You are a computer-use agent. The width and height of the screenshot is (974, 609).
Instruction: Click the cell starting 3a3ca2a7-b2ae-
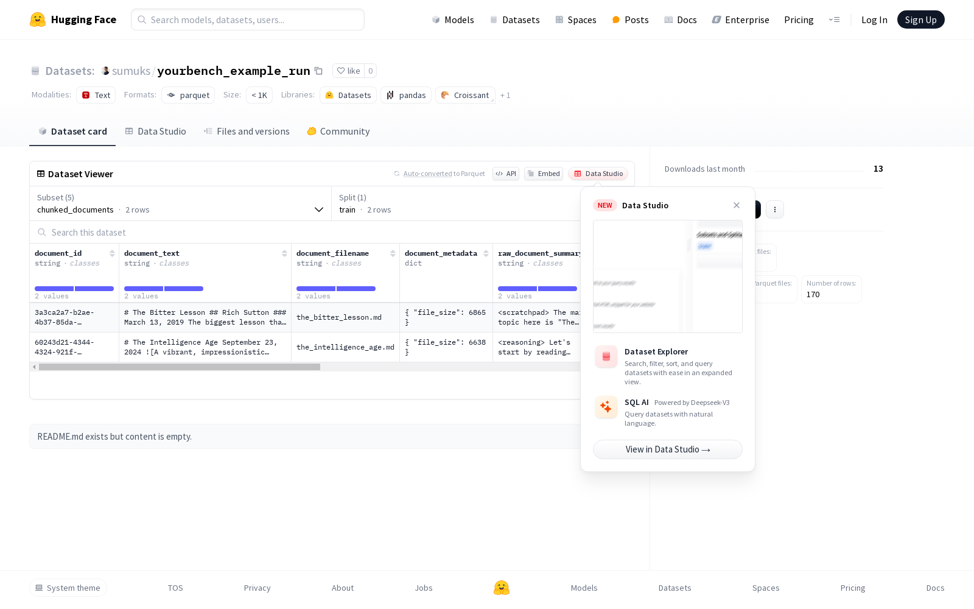74,317
